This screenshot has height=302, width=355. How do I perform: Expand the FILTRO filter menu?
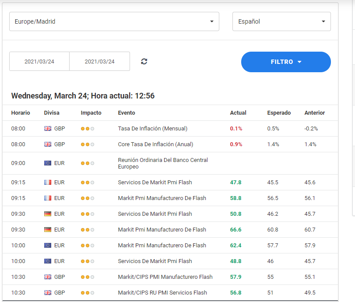pyautogui.click(x=286, y=62)
